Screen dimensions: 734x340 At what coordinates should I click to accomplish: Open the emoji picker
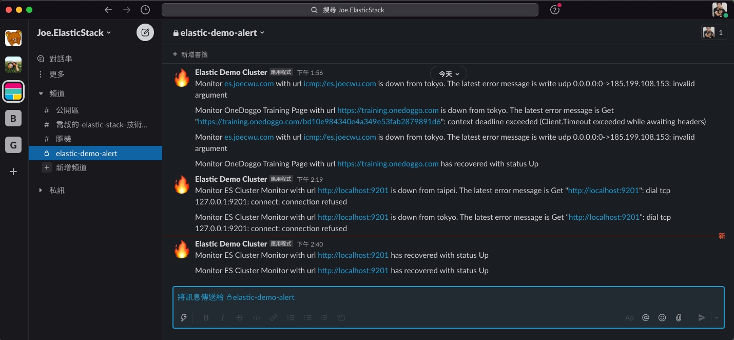click(662, 317)
